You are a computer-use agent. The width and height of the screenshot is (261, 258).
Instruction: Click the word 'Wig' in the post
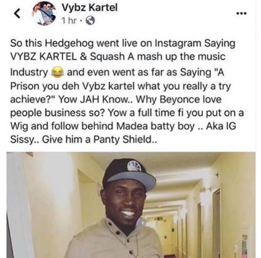click(x=19, y=126)
